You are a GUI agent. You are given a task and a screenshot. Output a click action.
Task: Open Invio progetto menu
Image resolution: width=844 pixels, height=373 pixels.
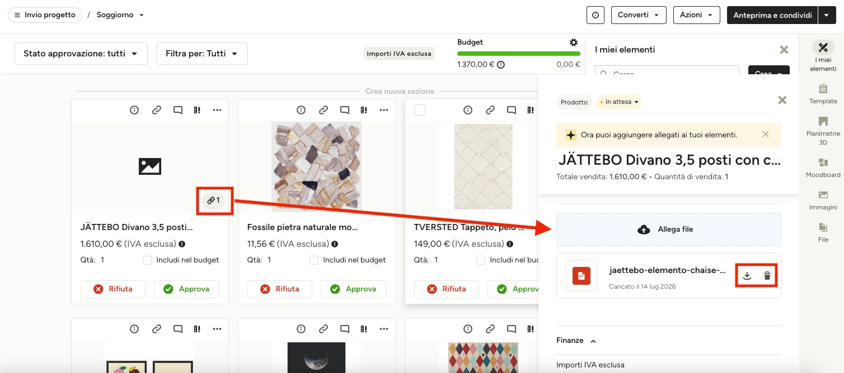click(x=45, y=15)
